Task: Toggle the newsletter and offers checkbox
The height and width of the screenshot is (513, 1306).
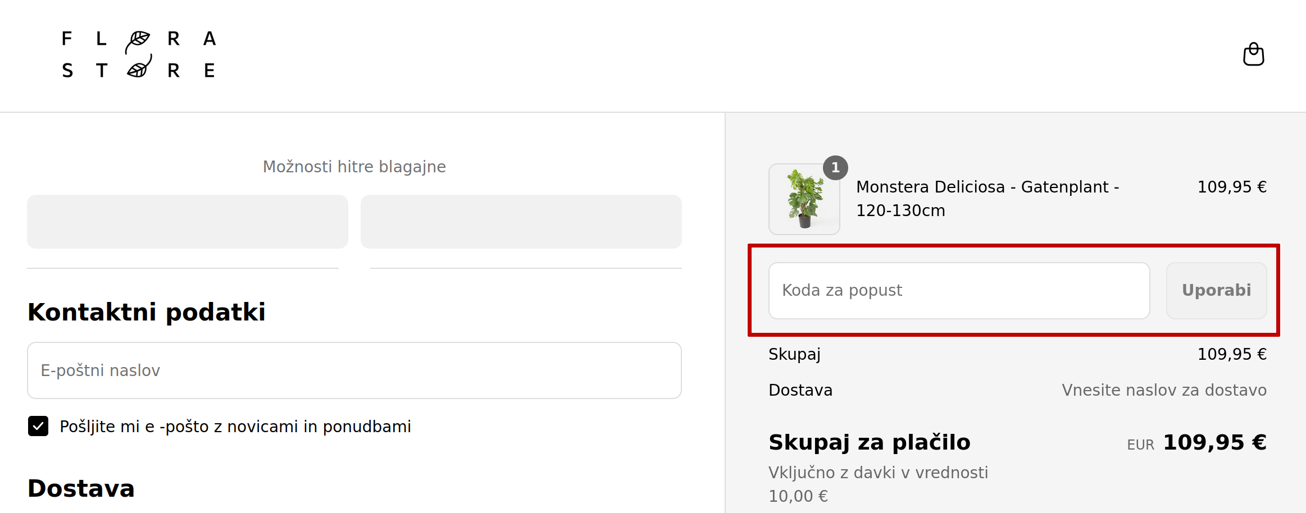Action: pyautogui.click(x=38, y=426)
